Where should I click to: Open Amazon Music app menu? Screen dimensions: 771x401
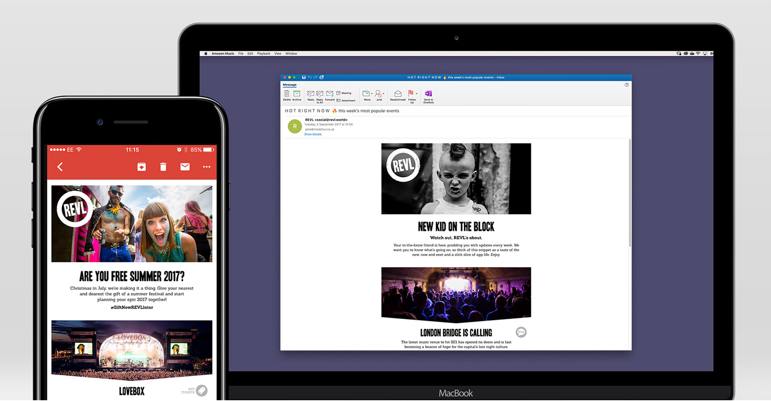[x=223, y=53]
